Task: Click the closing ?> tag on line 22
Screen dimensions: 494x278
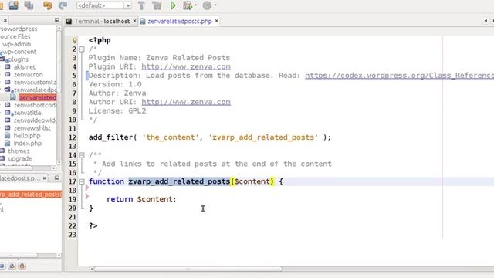Action: tap(93, 226)
